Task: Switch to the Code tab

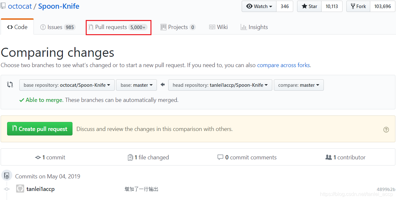Action: click(x=17, y=27)
